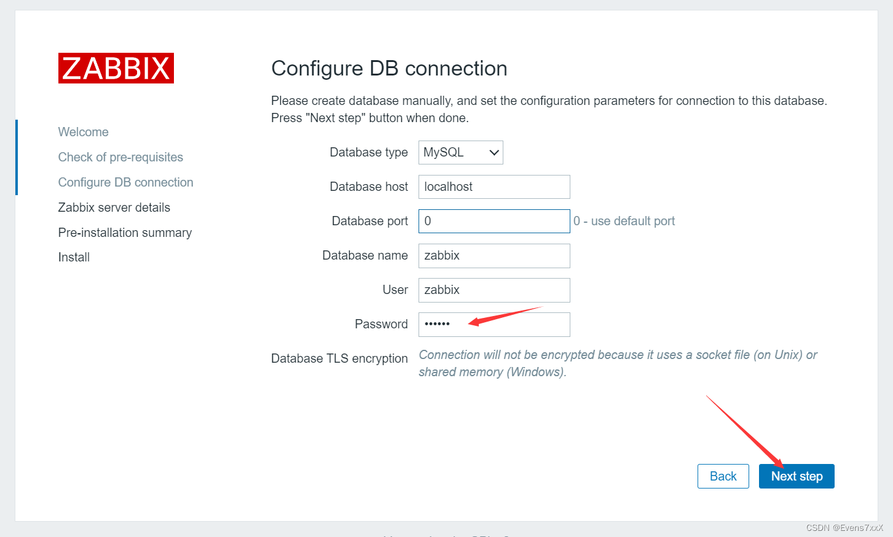Click the ZABBIX logo
893x537 pixels.
[116, 68]
